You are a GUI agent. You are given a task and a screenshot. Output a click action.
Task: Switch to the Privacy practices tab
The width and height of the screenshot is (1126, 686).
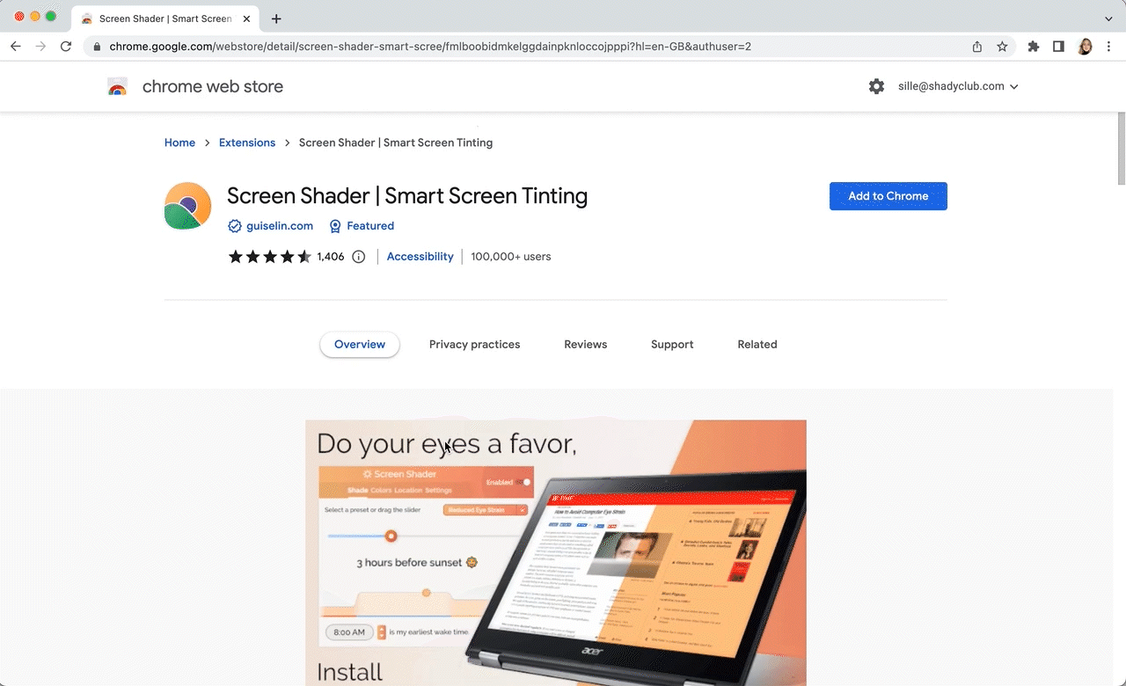pos(475,345)
